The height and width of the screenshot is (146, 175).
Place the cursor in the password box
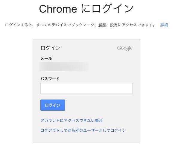coord(86,88)
